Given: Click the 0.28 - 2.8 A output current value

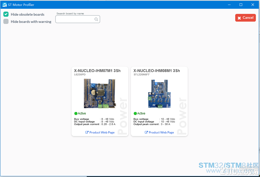Looking at the screenshot, I should pyautogui.click(x=108, y=124).
